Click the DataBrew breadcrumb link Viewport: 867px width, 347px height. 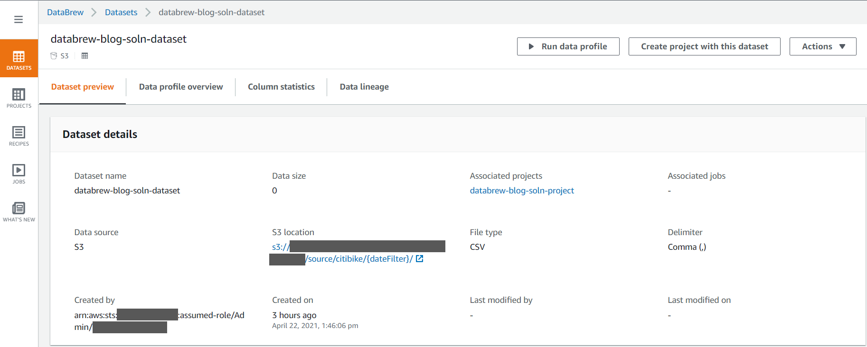pos(65,12)
